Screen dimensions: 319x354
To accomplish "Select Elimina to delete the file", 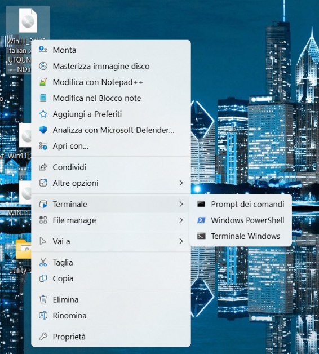I will (x=111, y=299).
